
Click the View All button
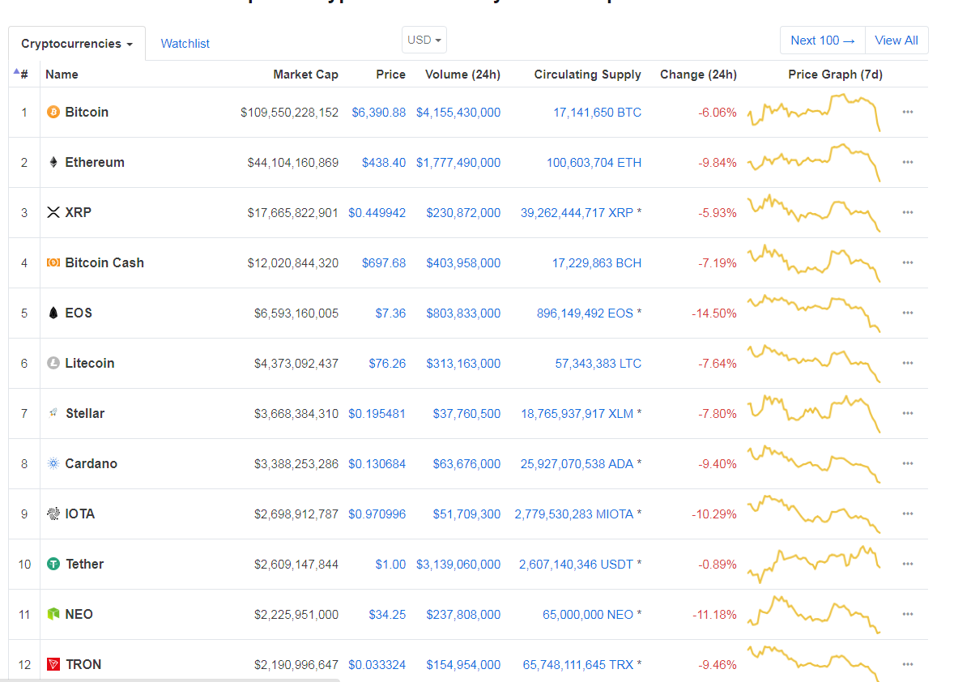point(896,40)
